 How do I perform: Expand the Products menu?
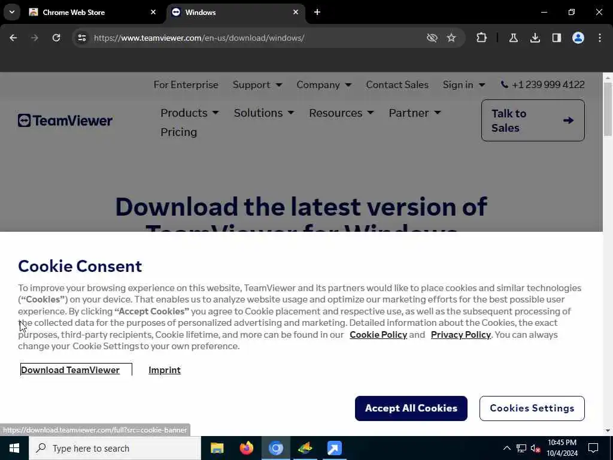[190, 113]
